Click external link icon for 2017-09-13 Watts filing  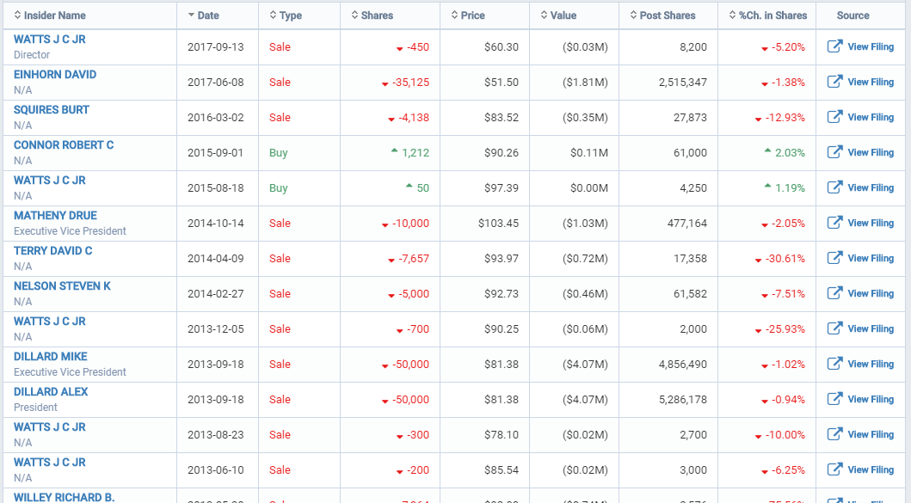click(x=834, y=46)
